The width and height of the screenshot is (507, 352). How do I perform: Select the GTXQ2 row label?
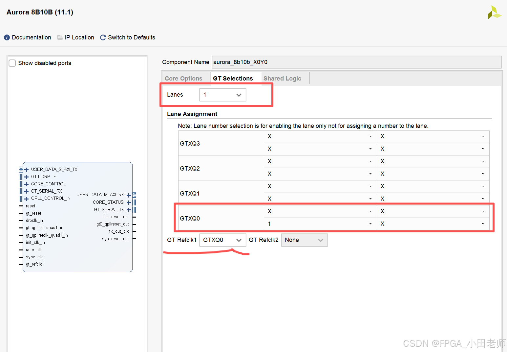pyautogui.click(x=190, y=169)
